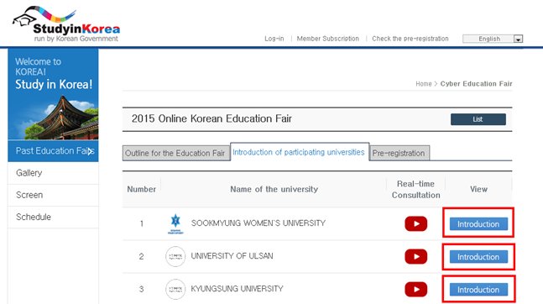
Task: Play Sookmyung Women's University consultation video
Action: point(415,223)
